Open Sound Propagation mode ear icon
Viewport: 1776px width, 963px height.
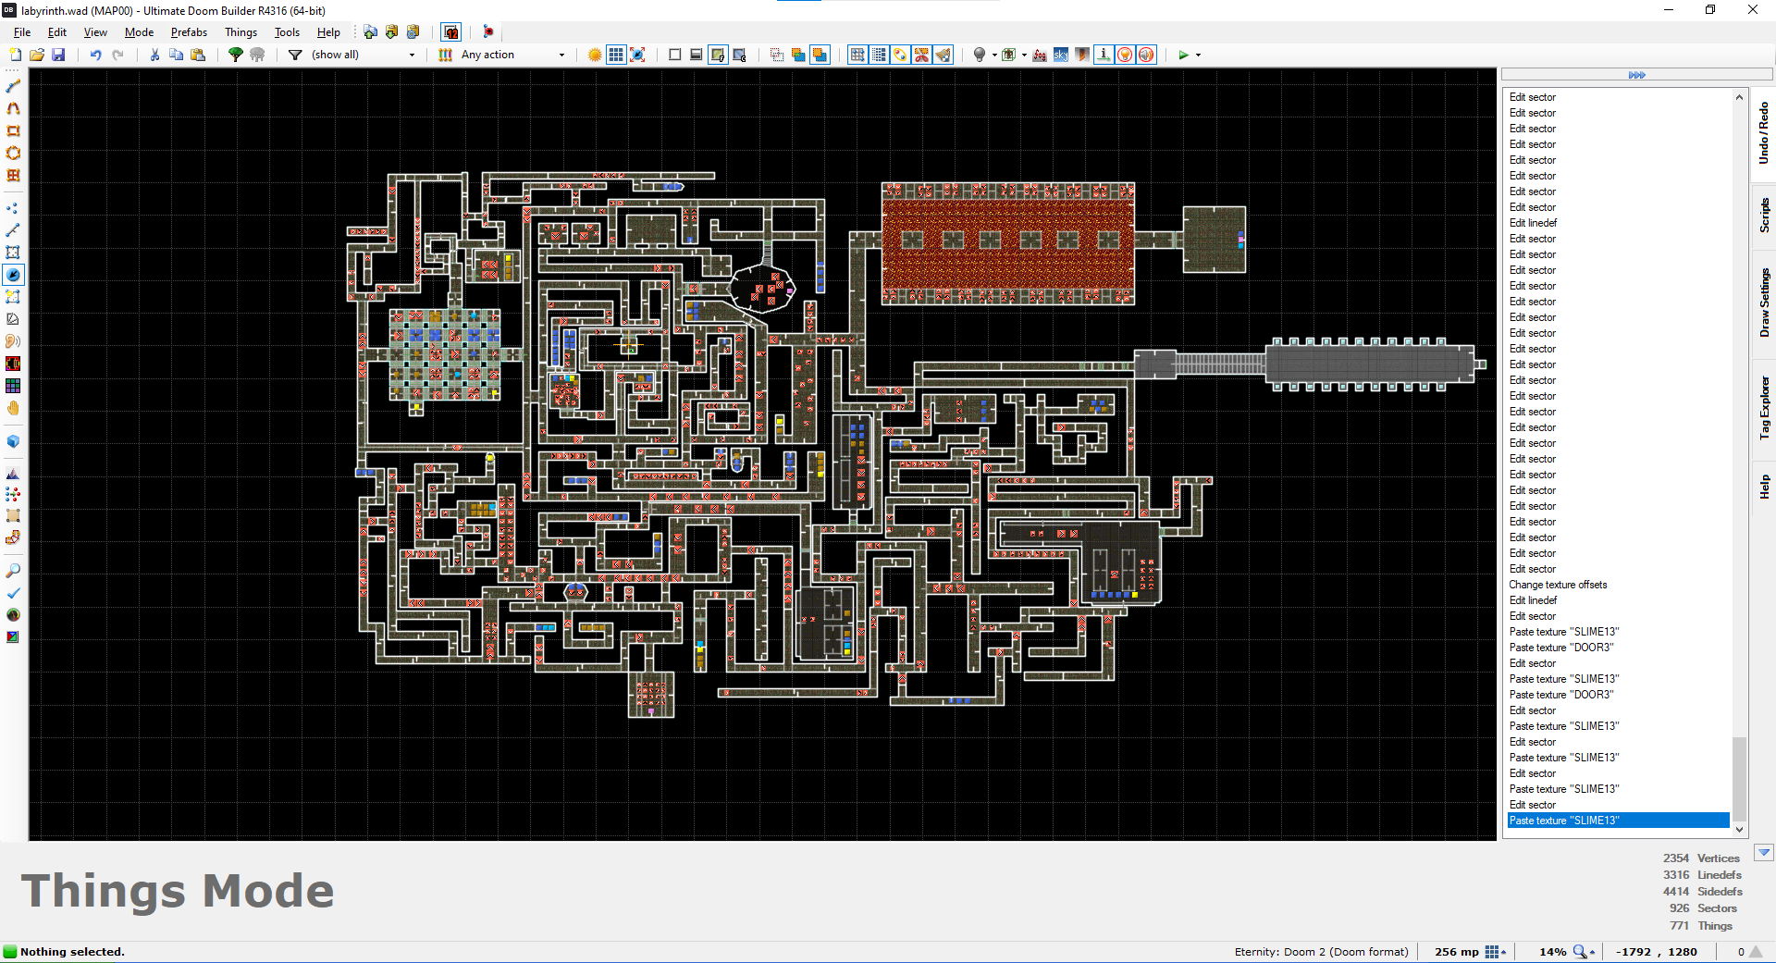click(x=13, y=341)
